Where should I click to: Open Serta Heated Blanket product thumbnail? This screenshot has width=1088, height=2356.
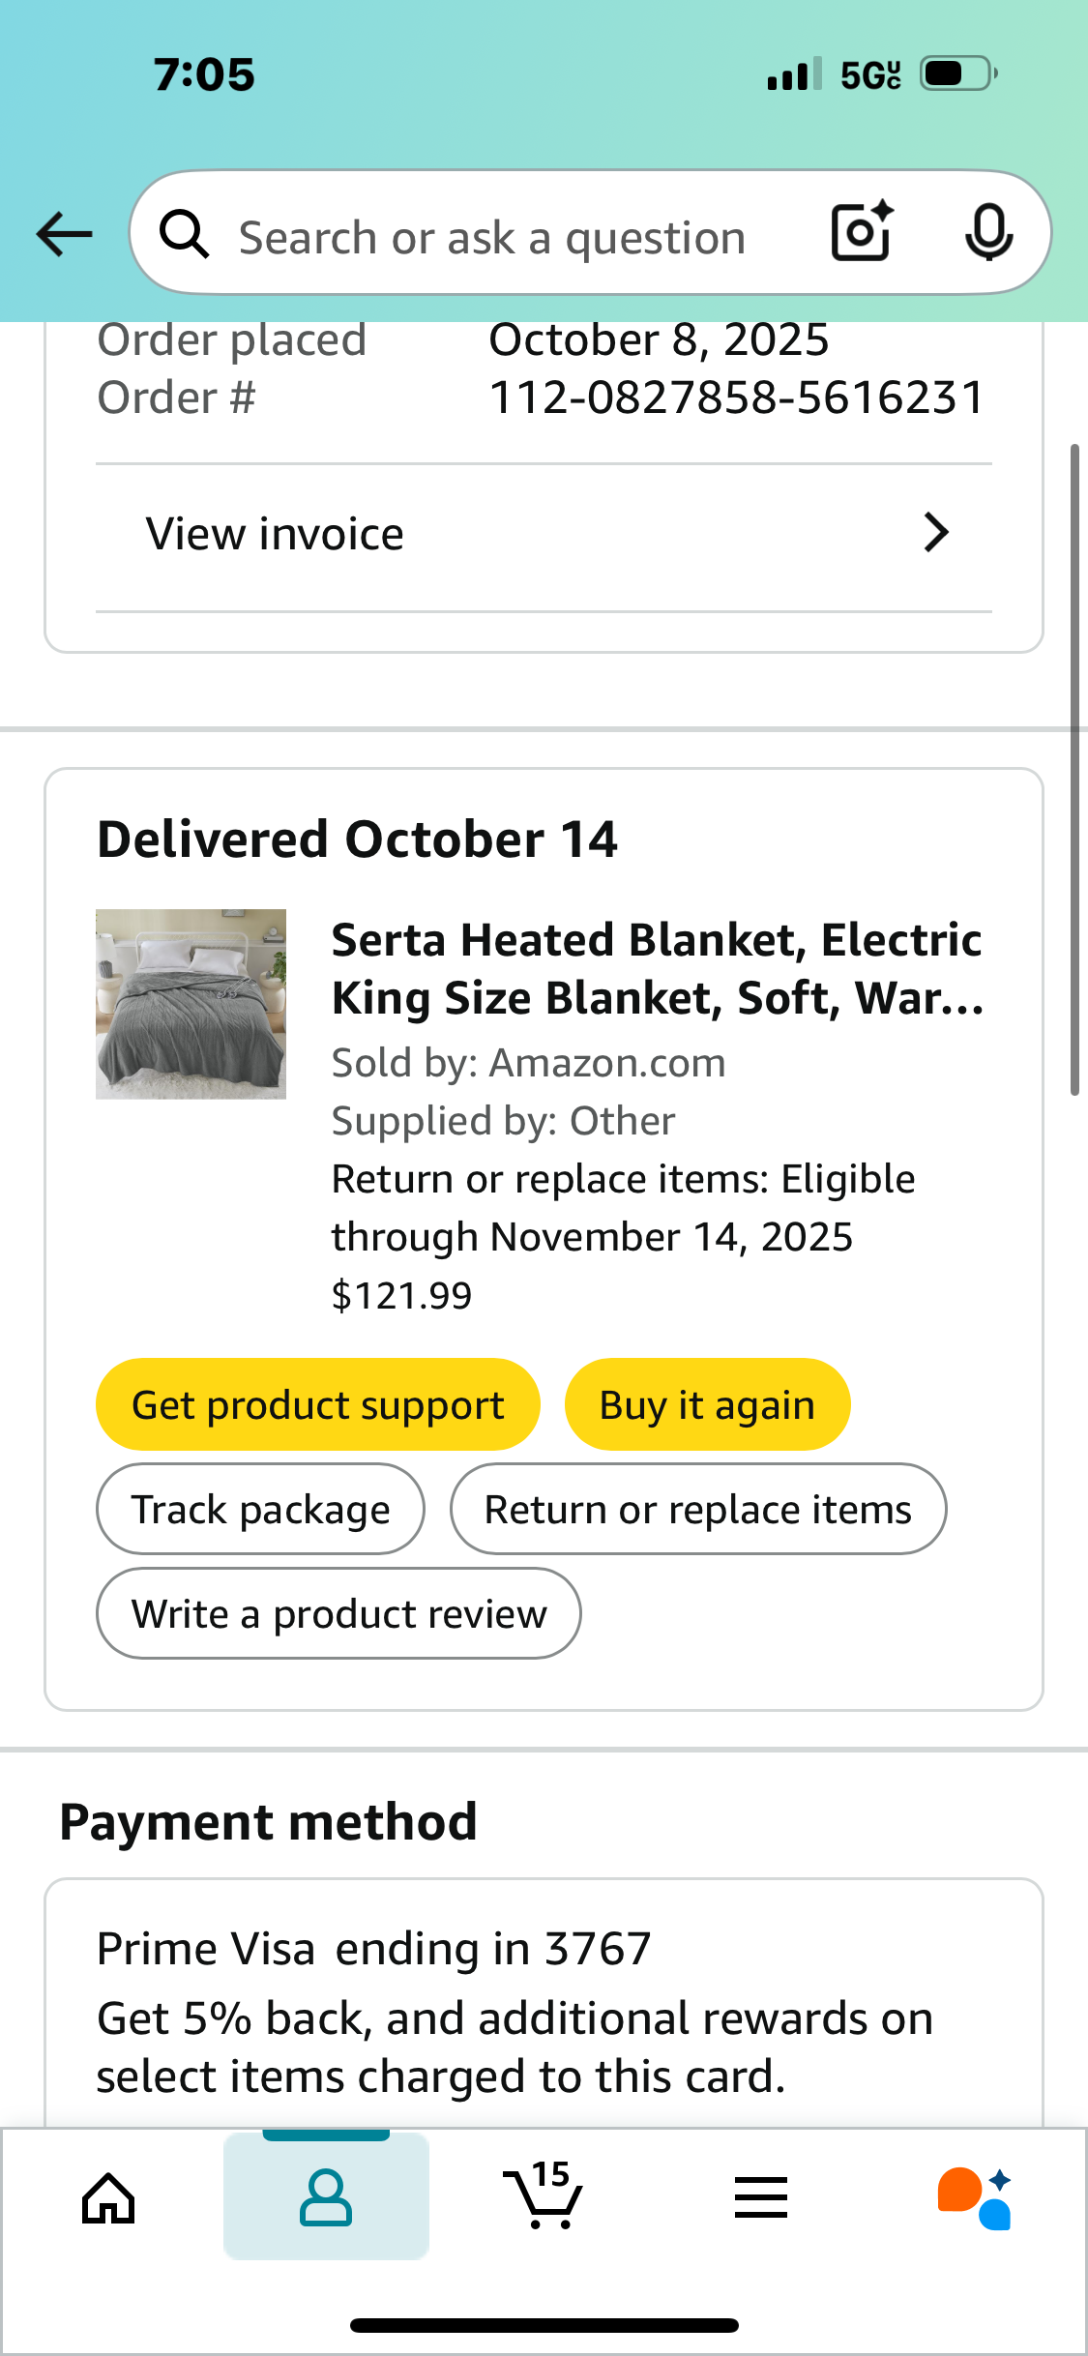pyautogui.click(x=191, y=1004)
